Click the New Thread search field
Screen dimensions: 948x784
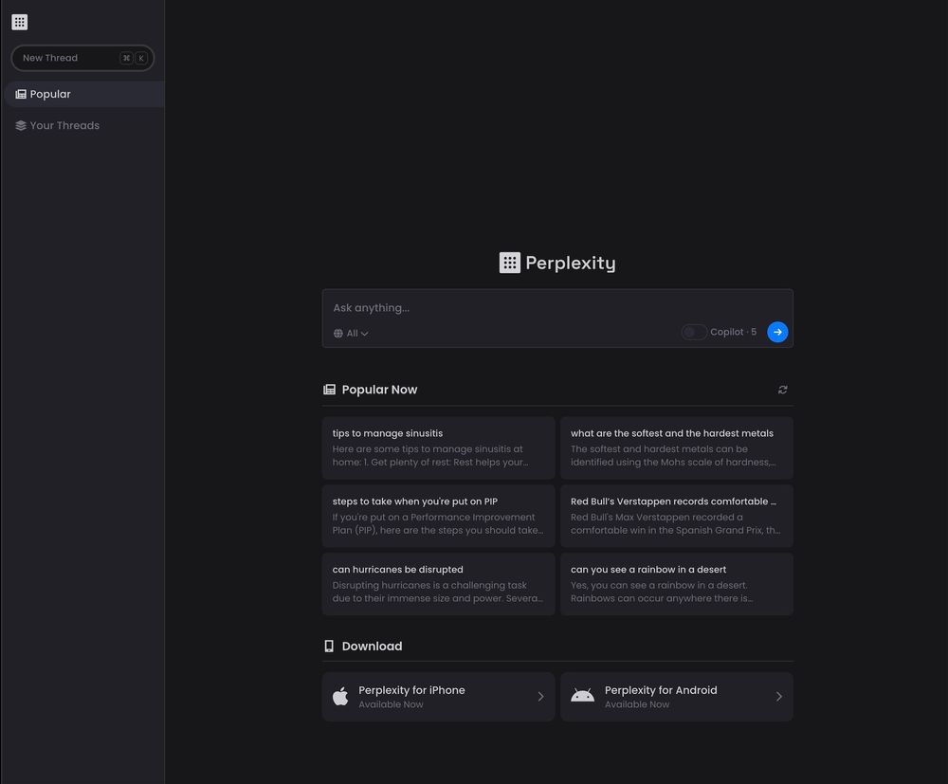82,58
